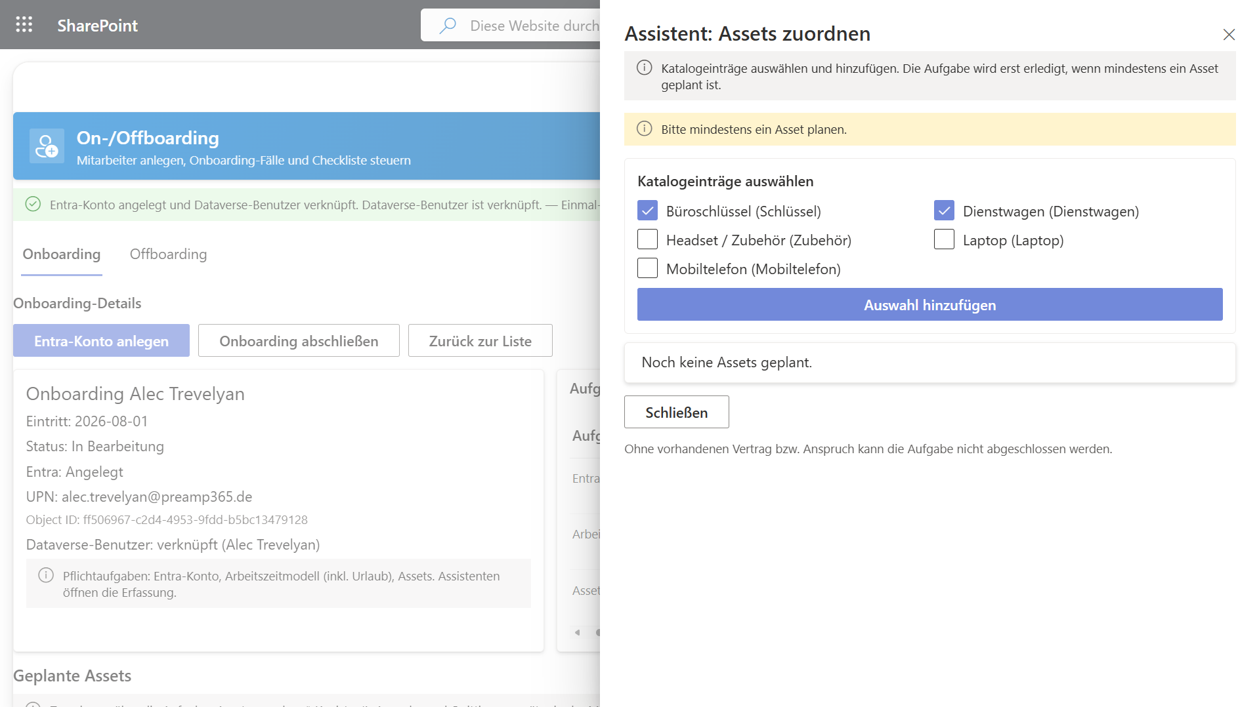Viewport: 1259px width, 707px height.
Task: Click the Object ID text line
Action: 167,519
